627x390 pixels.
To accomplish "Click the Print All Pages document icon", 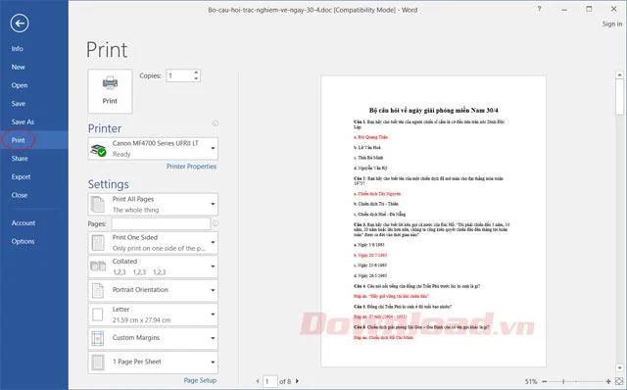I will pyautogui.click(x=98, y=204).
